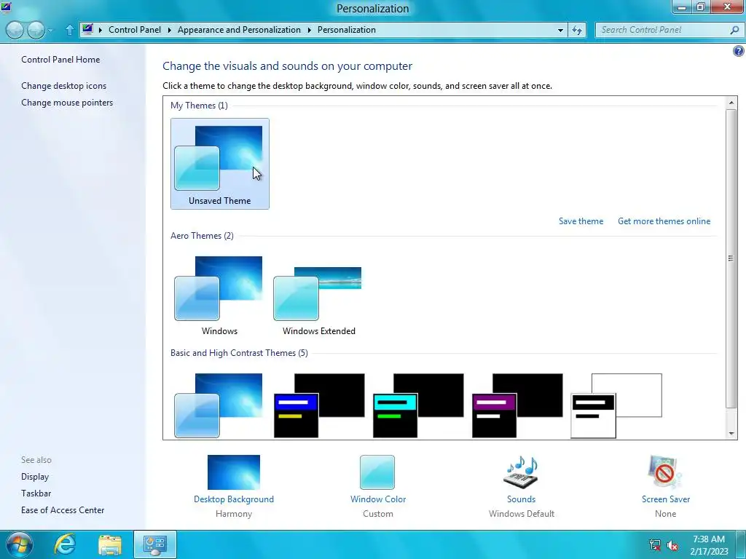Open the Start menu orb
746x559 pixels.
click(20, 544)
